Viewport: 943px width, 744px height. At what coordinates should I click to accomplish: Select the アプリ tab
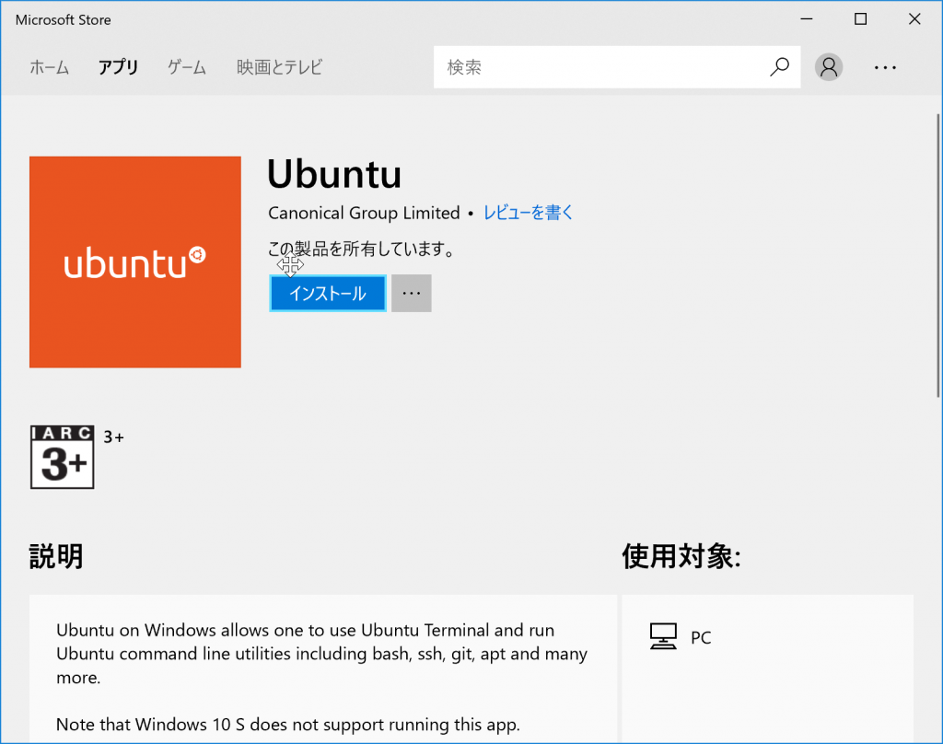tap(119, 67)
